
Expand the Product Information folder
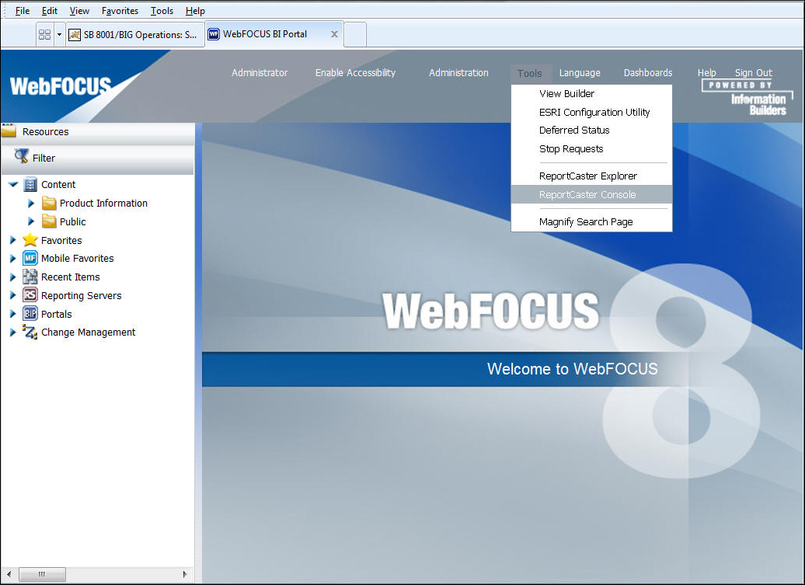point(31,204)
